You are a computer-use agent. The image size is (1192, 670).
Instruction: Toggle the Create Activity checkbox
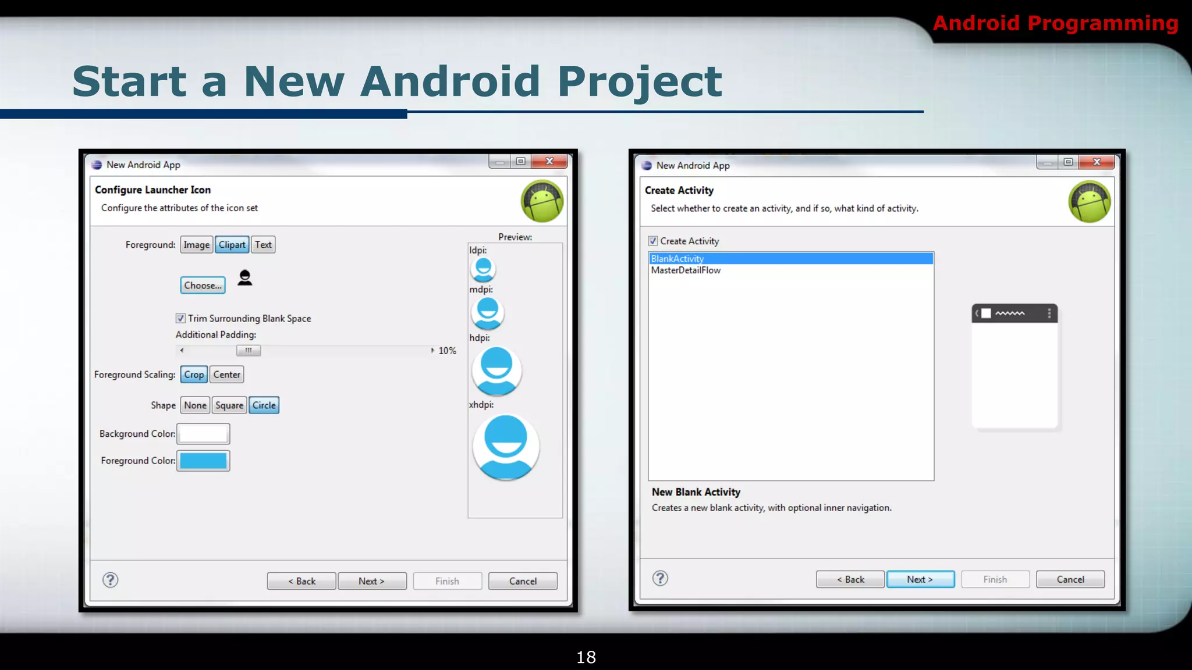click(653, 241)
